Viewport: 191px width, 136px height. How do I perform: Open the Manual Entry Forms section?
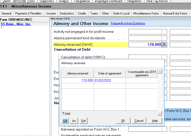coord(175,13)
